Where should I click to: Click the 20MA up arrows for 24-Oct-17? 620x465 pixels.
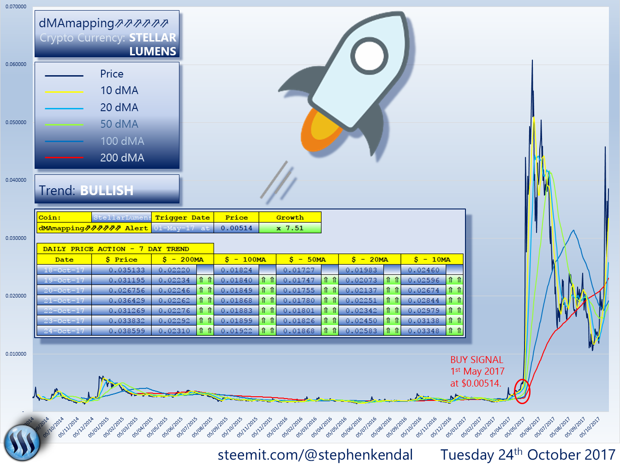[392, 331]
